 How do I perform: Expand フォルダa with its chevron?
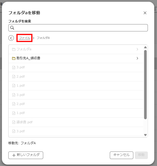tap(137, 49)
